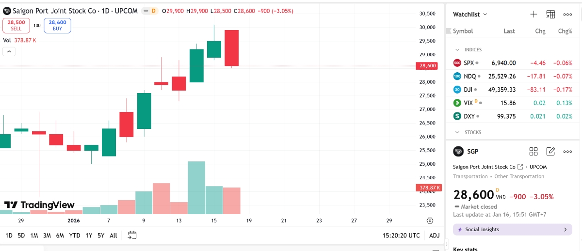Add a symbol to the watchlist
Screen dimensions: 582x251
(533, 15)
